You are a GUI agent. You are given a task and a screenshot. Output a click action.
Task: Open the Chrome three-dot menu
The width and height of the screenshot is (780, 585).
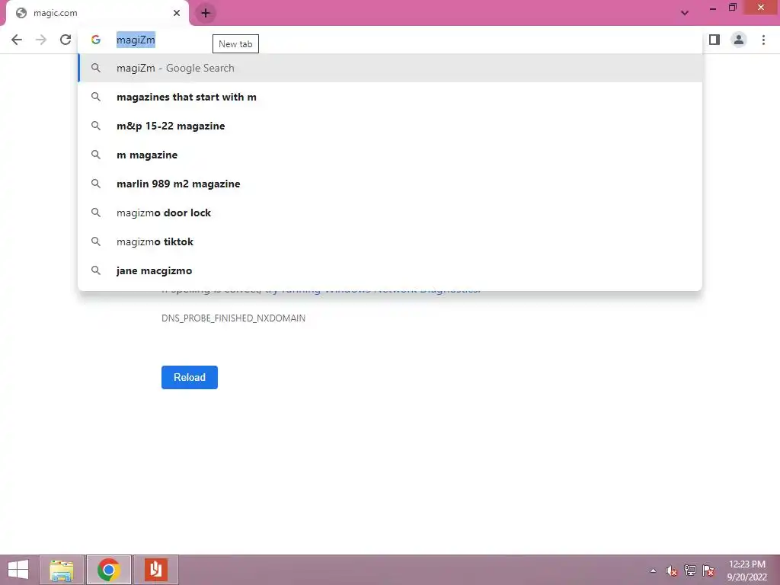point(763,40)
